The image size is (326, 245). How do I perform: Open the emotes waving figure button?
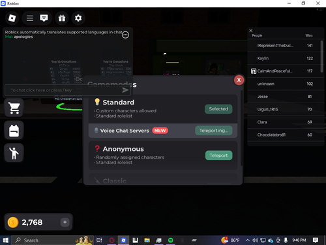pyautogui.click(x=14, y=153)
